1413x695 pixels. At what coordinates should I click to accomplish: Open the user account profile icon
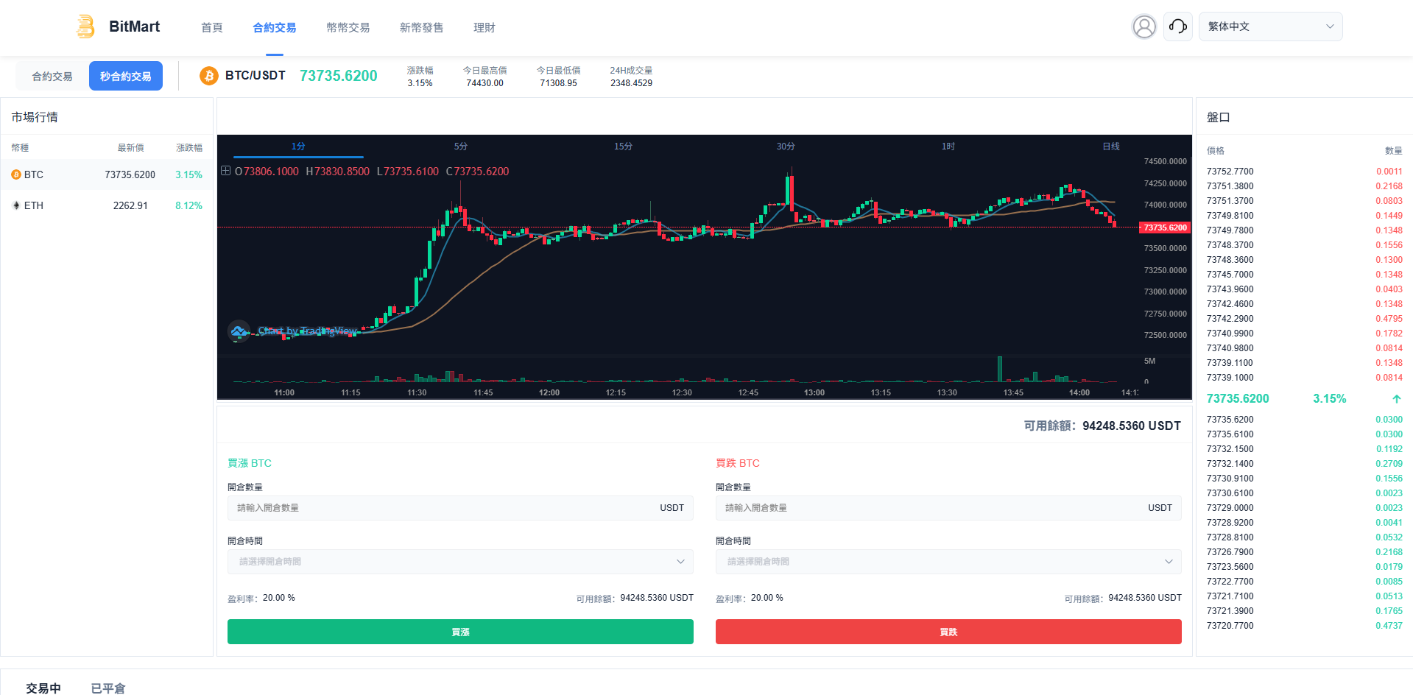click(1144, 27)
